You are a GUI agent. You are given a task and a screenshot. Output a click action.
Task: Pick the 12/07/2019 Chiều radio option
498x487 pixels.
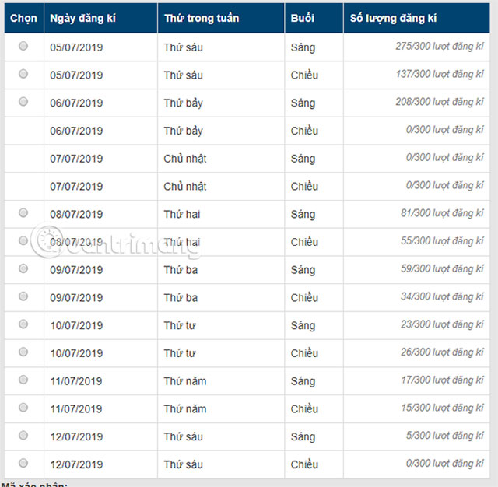point(23,463)
